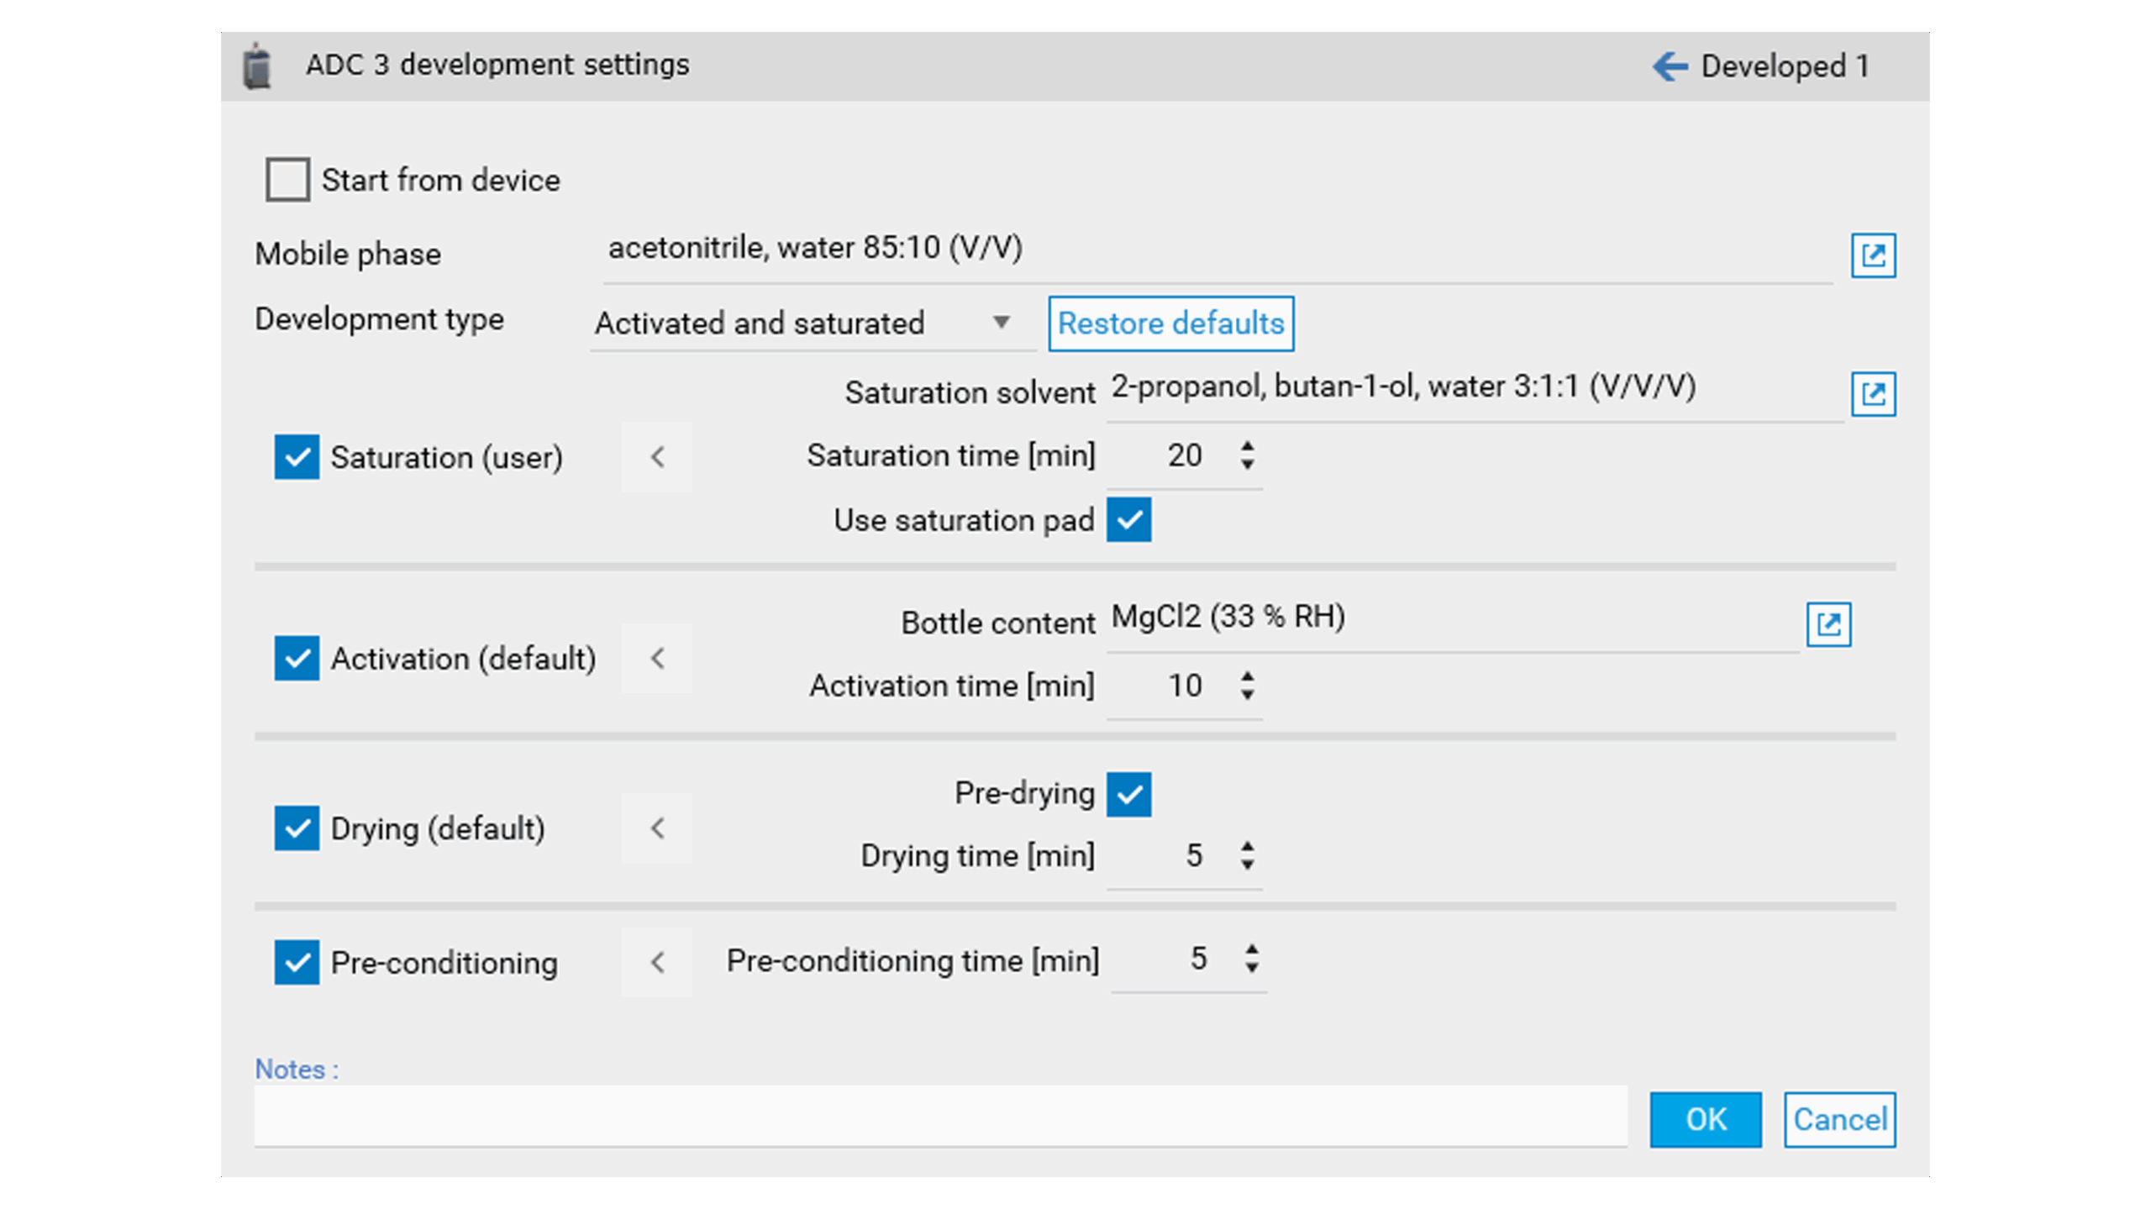The image size is (2151, 1209).
Task: Disable the Saturation (user) step
Action: click(296, 457)
